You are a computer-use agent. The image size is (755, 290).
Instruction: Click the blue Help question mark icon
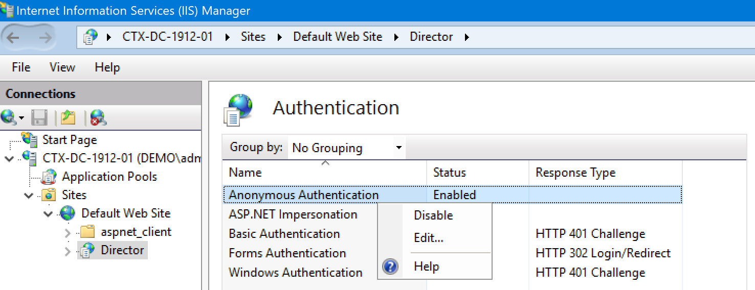(x=390, y=267)
